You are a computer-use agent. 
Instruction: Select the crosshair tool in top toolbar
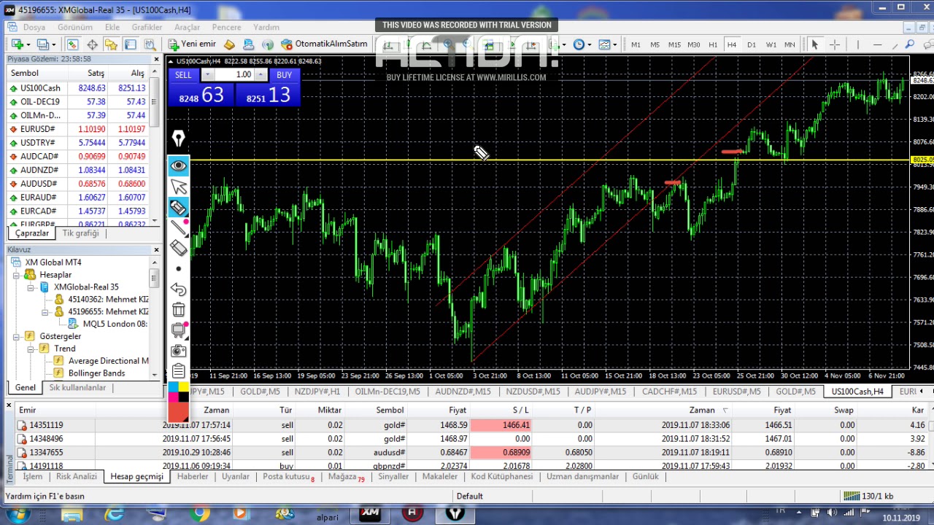click(x=835, y=44)
